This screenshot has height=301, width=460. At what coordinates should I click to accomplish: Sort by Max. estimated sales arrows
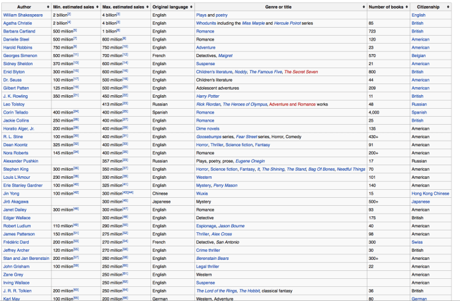(x=148, y=7)
